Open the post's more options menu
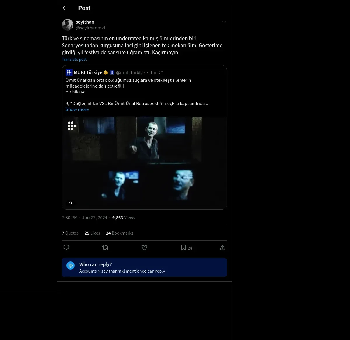350x340 pixels. pos(224,22)
